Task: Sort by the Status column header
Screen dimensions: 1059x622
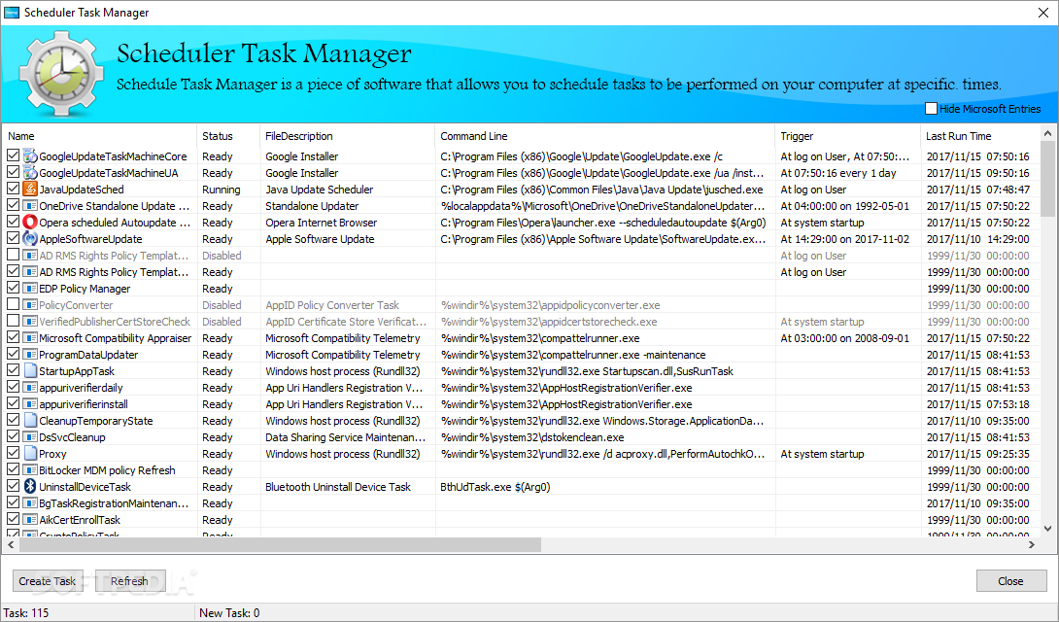Action: (228, 136)
